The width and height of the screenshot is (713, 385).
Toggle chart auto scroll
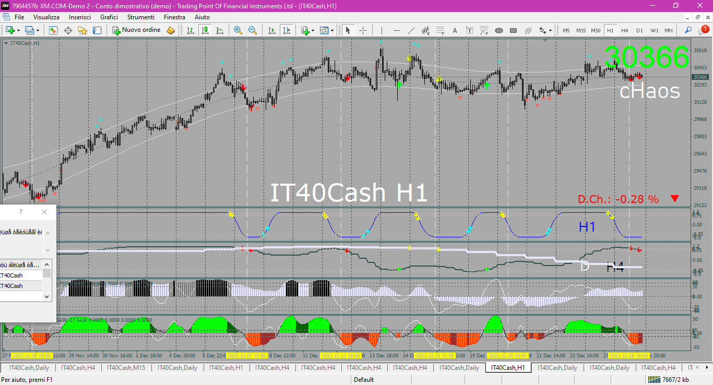[x=271, y=30]
